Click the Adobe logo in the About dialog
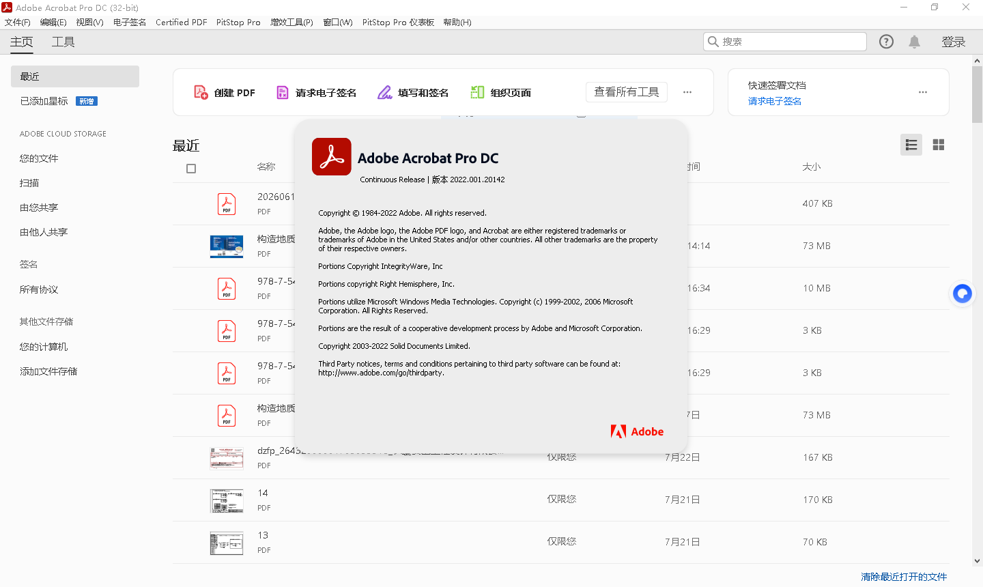Viewport: 983px width, 587px height. tap(637, 431)
